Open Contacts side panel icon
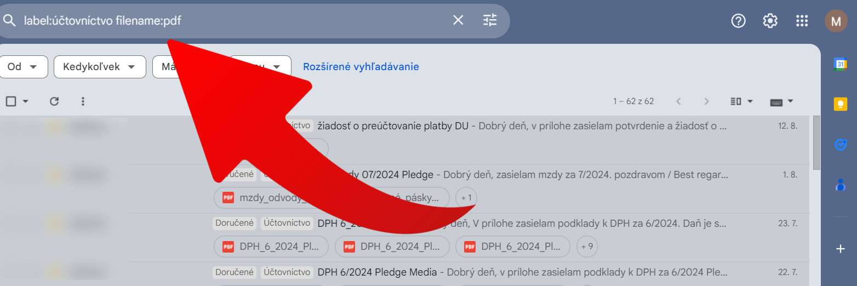Screen dimensions: 857x286 pyautogui.click(x=840, y=185)
